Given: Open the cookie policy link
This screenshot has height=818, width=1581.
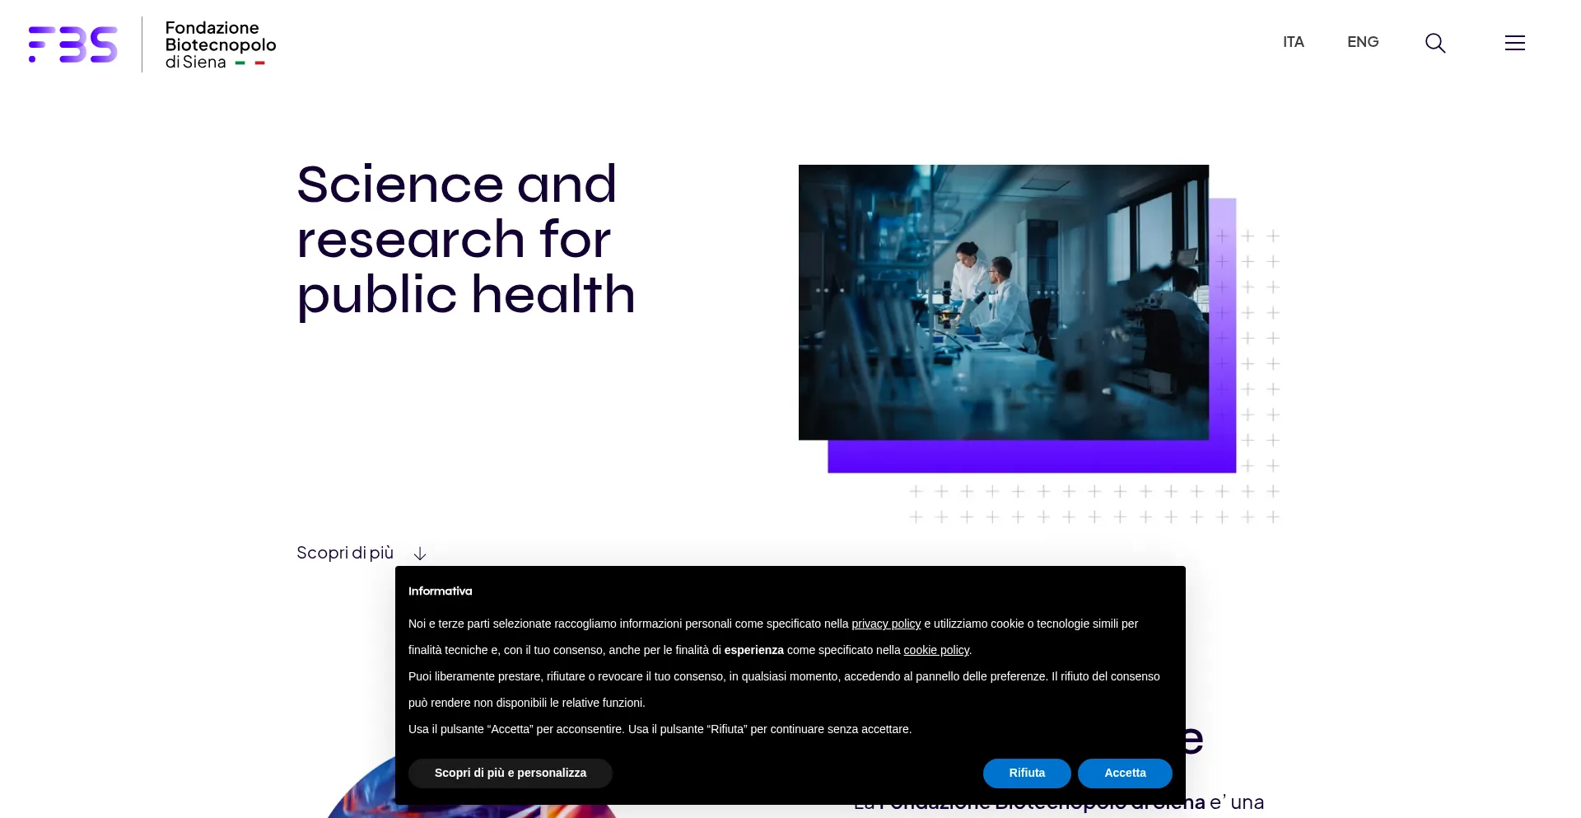Looking at the screenshot, I should click(x=935, y=650).
